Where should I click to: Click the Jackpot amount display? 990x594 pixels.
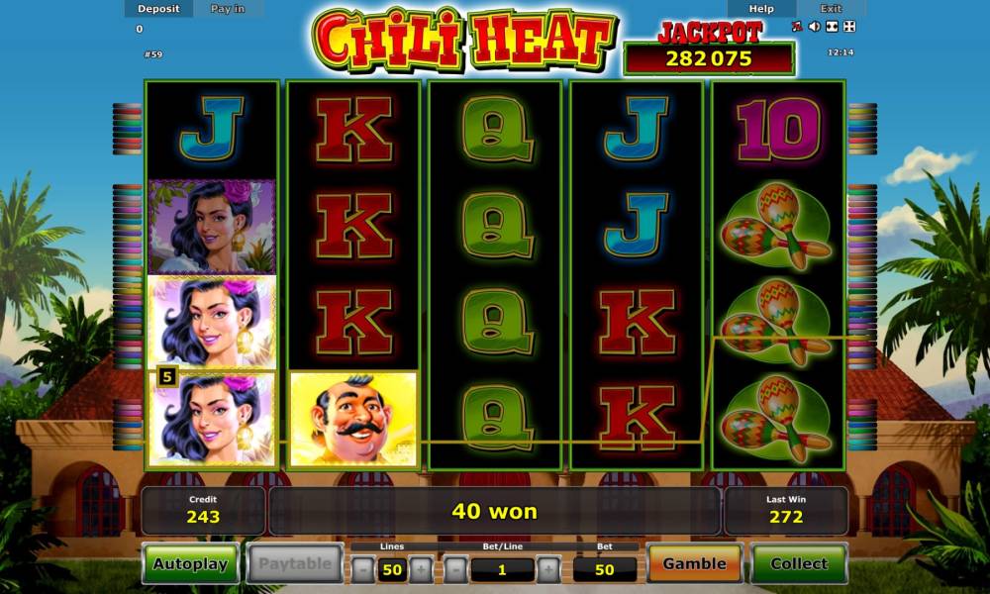709,58
